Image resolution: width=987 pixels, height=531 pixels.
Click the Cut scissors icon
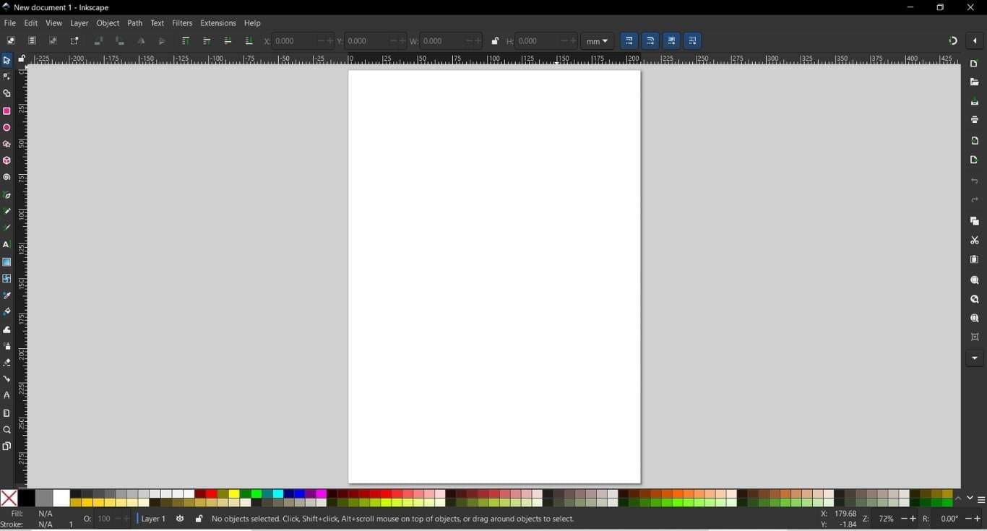975,241
